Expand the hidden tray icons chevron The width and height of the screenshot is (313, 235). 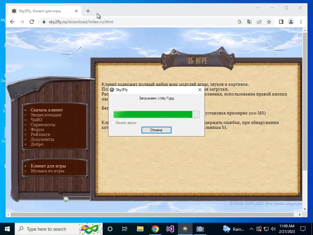(252, 229)
